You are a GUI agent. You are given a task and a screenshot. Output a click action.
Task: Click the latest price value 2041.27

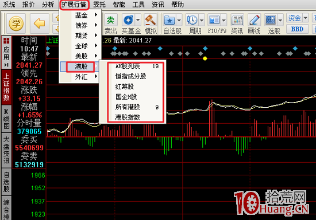click(29, 65)
